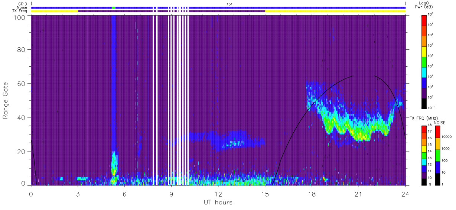The height and width of the screenshot is (210, 456).
Task: Click the purple section of the TX Freq bar
Action: coord(172,11)
